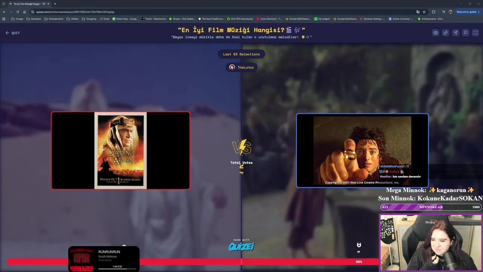Click the lock icon in quiz header
The image size is (483, 272).
click(446, 33)
